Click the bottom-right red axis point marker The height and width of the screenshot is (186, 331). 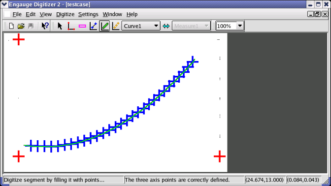pos(220,156)
